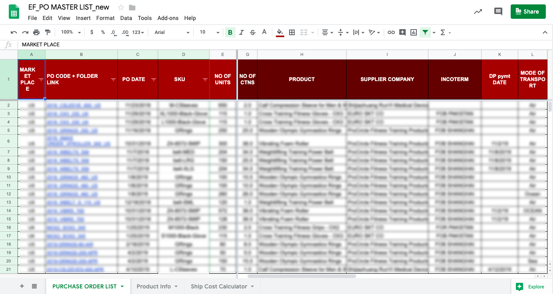Open filter menu on SKU header

pos(205,79)
